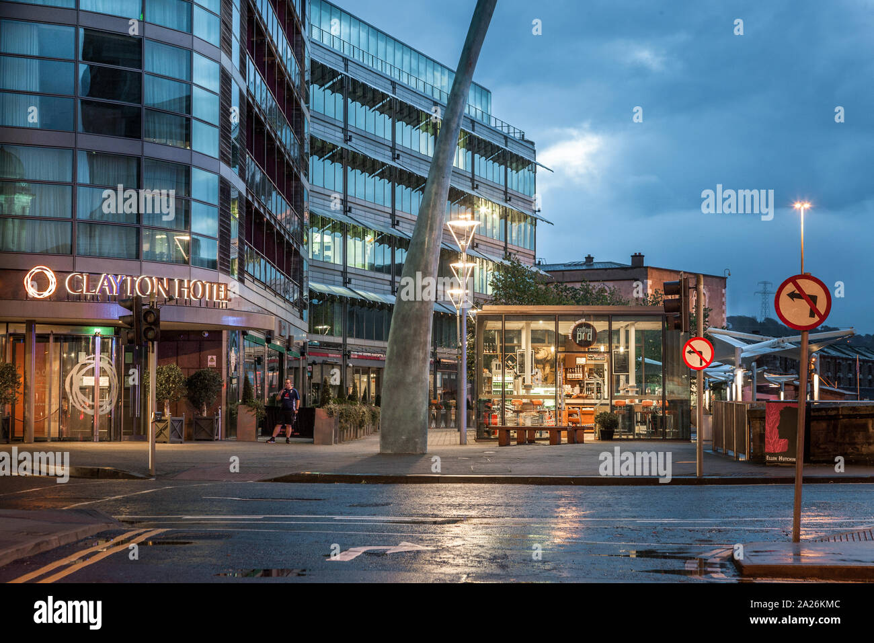This screenshot has width=874, height=643.
Task: Click the smaller no-left-turn sign
Action: (x=698, y=354)
